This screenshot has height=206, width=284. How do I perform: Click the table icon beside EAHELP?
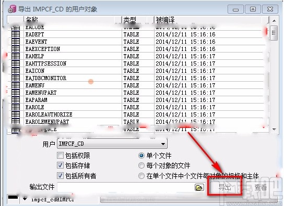(x=16, y=56)
